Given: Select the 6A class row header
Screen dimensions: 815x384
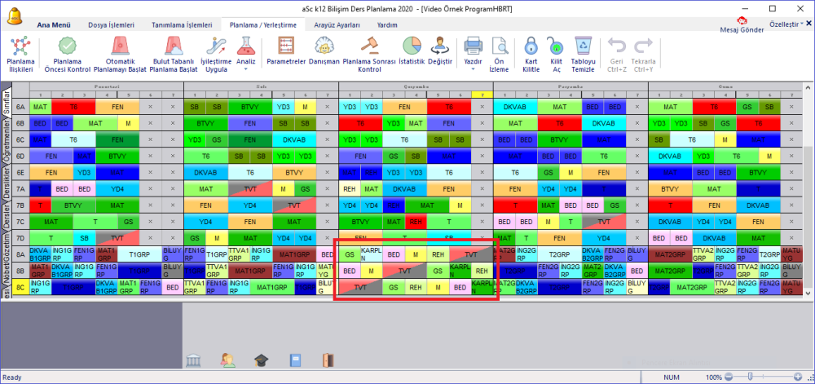Looking at the screenshot, I should pos(21,107).
